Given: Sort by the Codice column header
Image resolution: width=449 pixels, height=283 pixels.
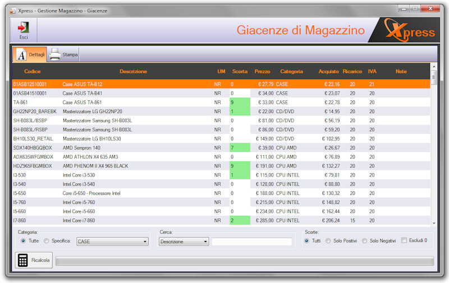Looking at the screenshot, I should (33, 72).
